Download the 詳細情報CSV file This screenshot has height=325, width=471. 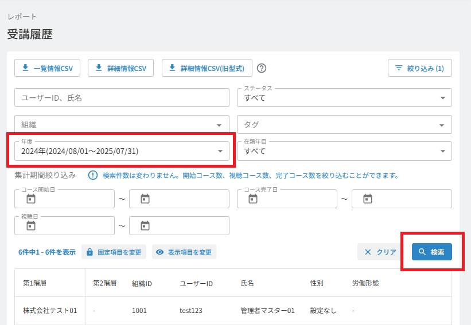click(x=120, y=68)
